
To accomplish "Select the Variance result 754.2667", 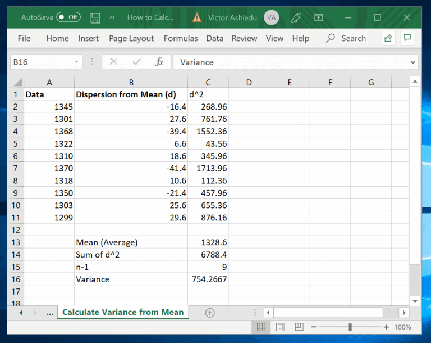I will (208, 279).
